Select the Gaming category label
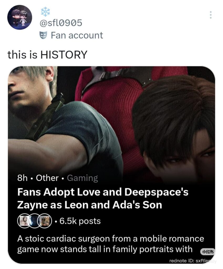 click(82, 178)
